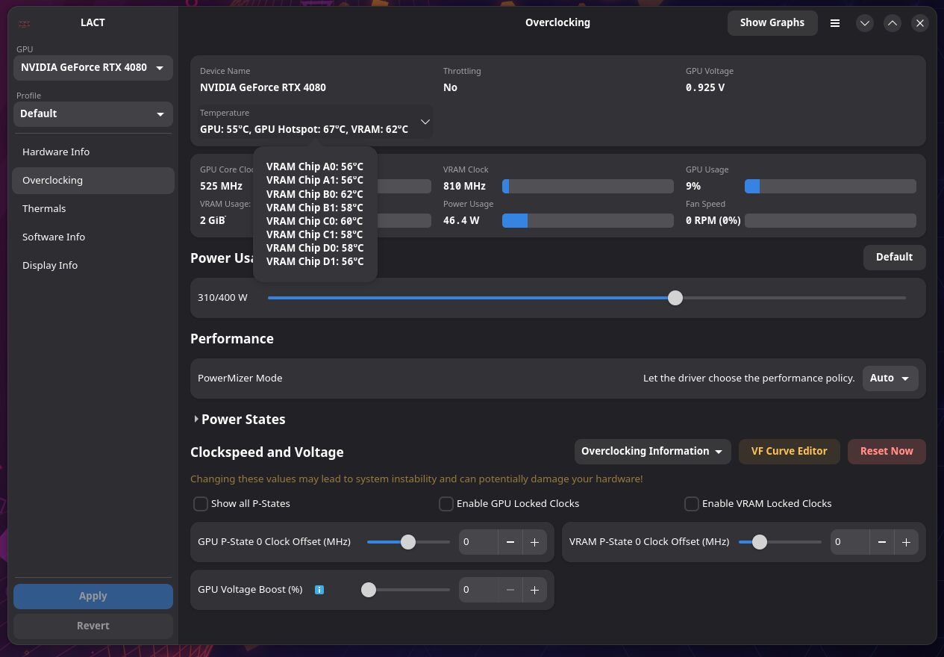This screenshot has width=944, height=657.
Task: Minimize the LACT window
Action: [865, 23]
